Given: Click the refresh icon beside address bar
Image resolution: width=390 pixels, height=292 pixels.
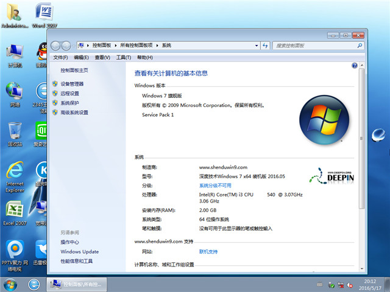Looking at the screenshot, I should tap(265, 46).
